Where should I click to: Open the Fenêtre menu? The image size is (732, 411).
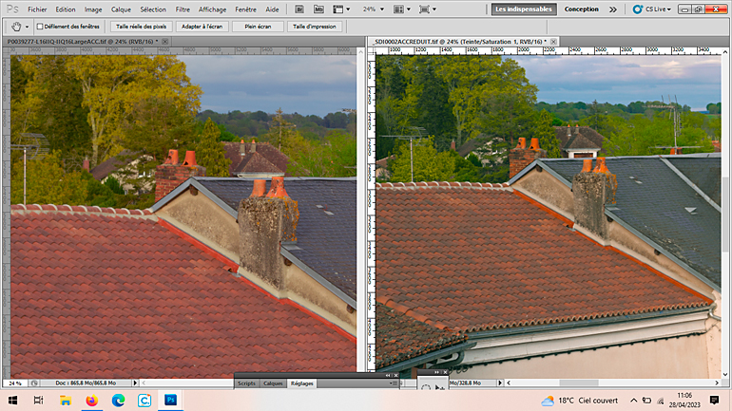(x=245, y=9)
